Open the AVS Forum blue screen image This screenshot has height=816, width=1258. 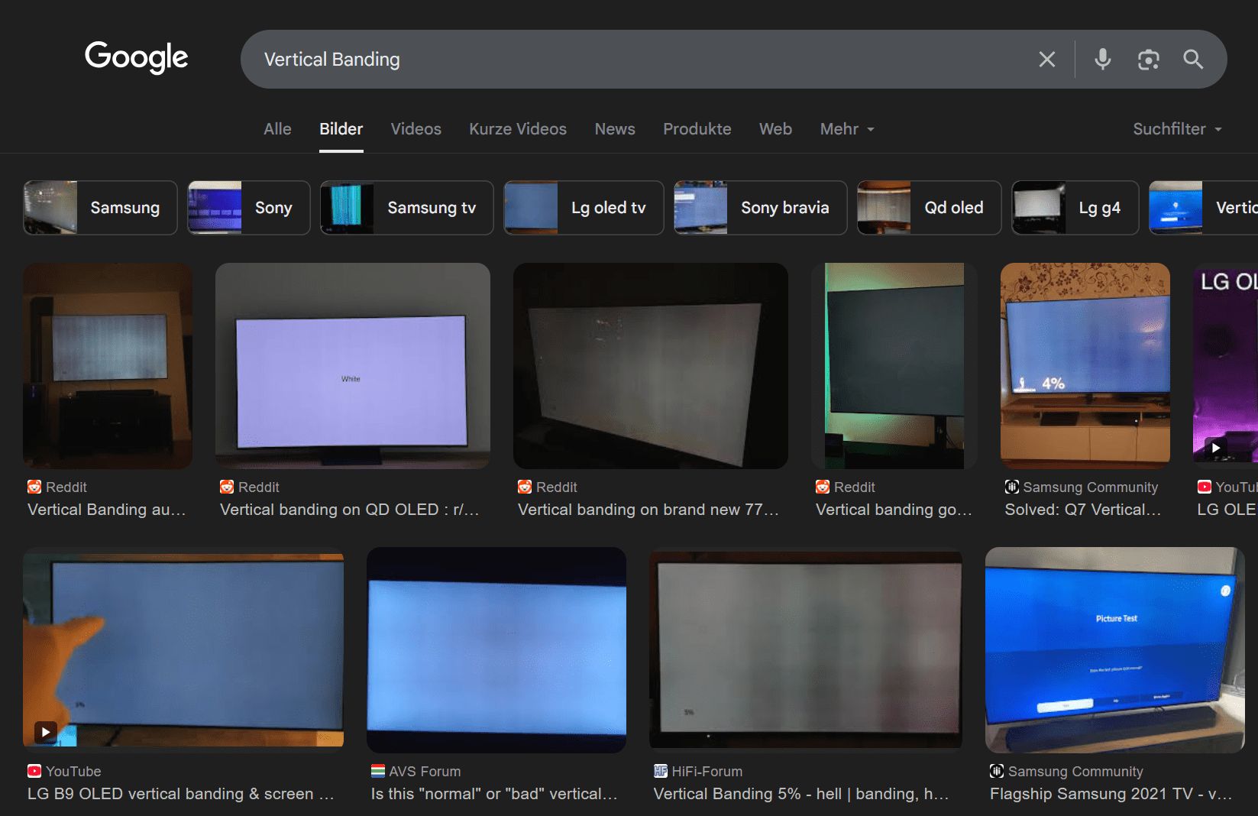point(496,650)
